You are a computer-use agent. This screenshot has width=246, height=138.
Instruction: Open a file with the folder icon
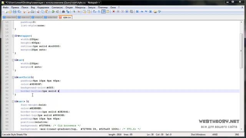click(10, 12)
